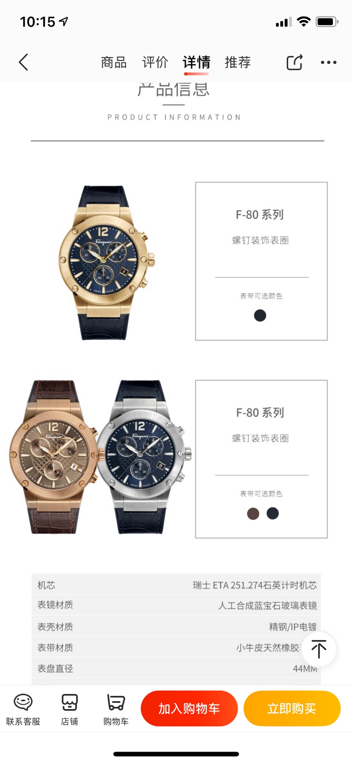352x764 pixels.
Task: Tap 加入购物车 add to cart button
Action: [189, 708]
